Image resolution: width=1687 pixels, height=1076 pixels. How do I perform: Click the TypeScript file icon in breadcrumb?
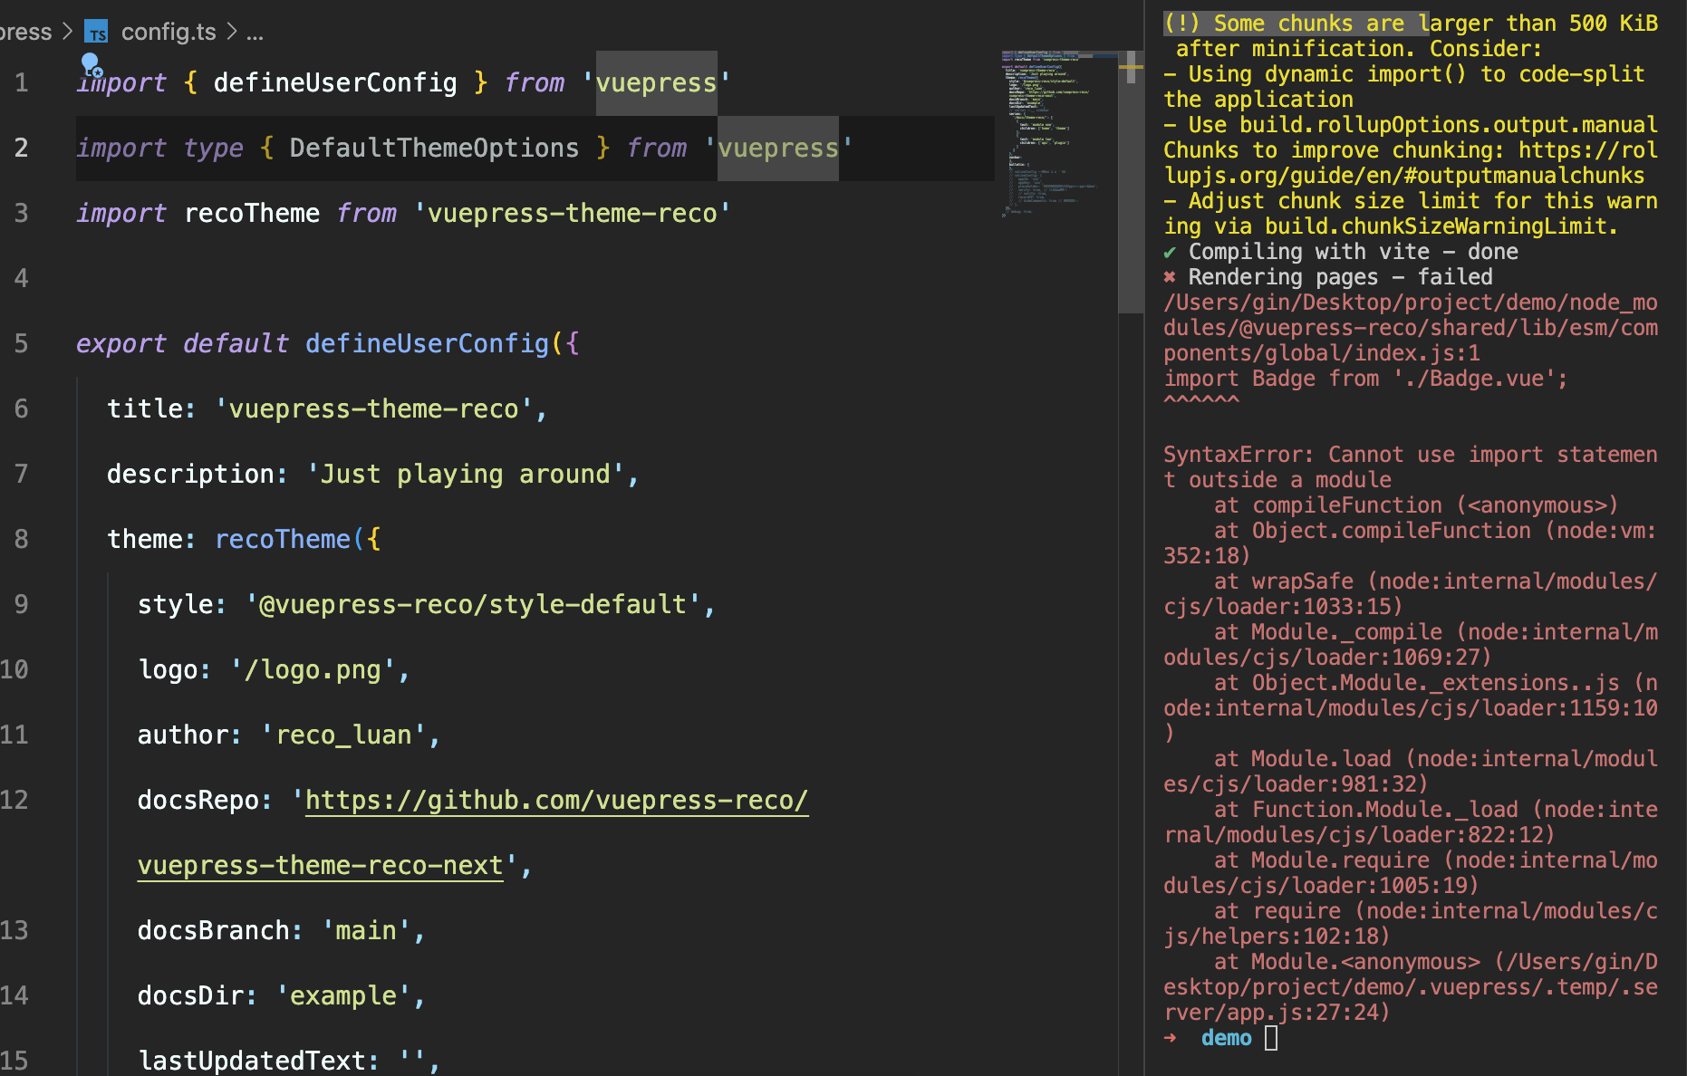(x=96, y=33)
